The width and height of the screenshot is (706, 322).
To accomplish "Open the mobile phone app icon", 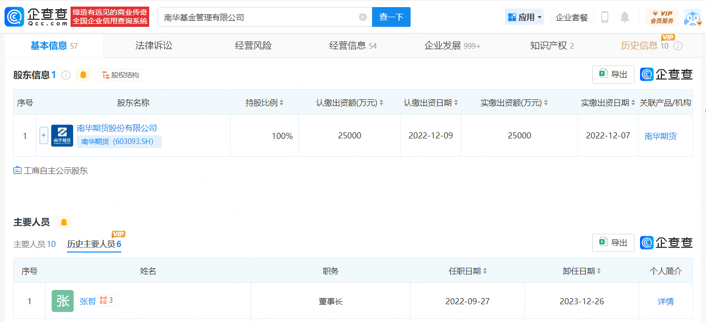I will (x=604, y=17).
